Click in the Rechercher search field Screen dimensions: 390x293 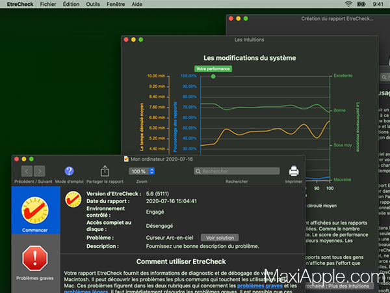[237, 171]
